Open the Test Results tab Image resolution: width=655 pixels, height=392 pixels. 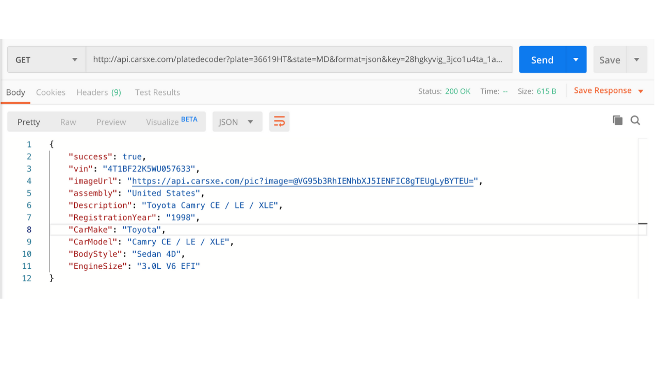157,92
